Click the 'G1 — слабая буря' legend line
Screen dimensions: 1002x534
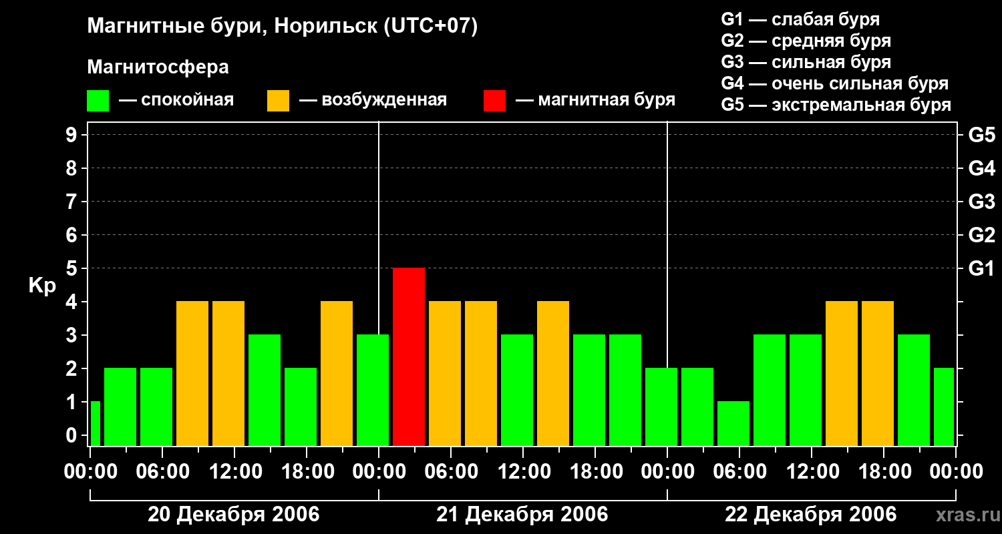point(800,19)
